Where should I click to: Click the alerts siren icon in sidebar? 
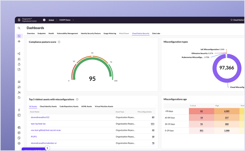tap(19, 59)
